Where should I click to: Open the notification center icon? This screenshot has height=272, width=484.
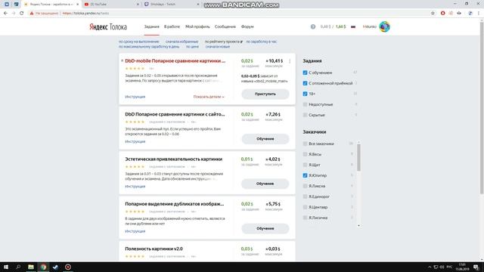[x=476, y=267]
